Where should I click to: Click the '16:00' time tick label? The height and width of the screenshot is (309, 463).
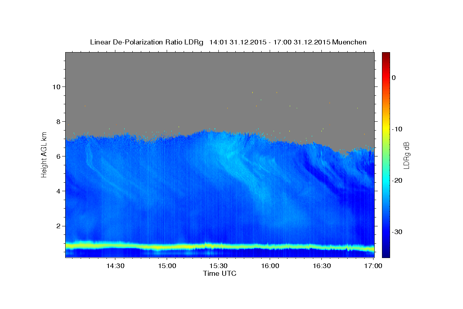(270, 266)
